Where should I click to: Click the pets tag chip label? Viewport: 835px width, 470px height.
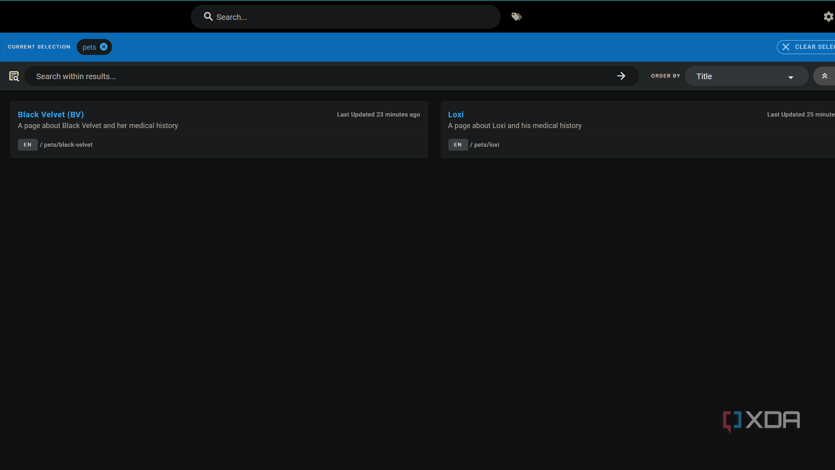(89, 47)
